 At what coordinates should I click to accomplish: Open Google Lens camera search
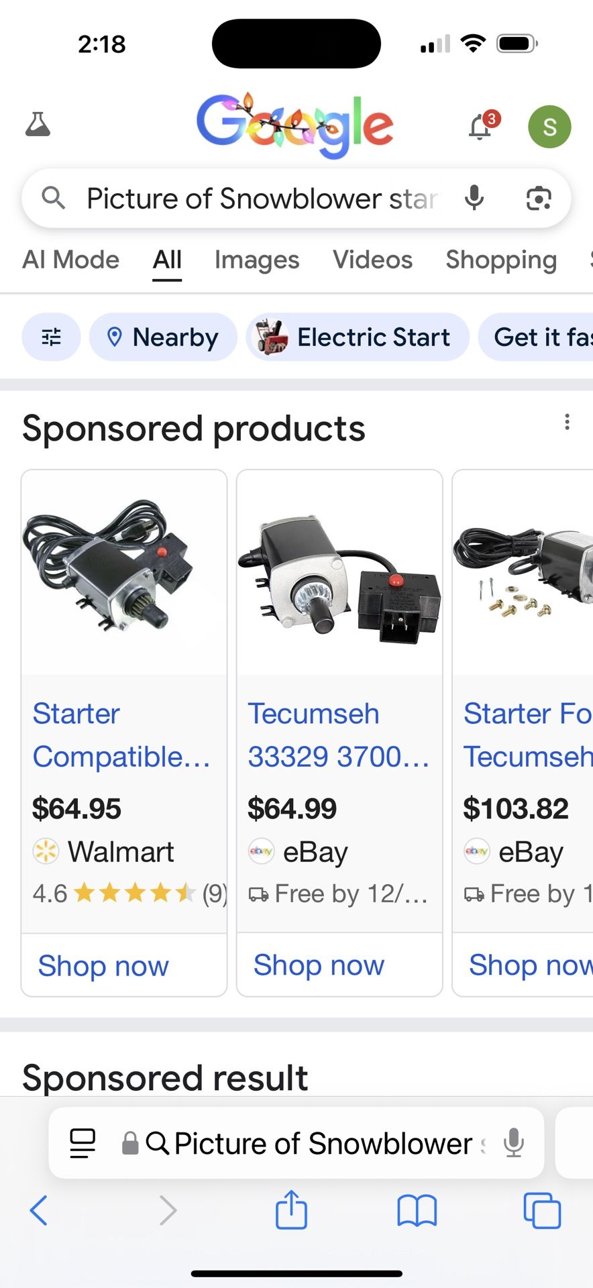pyautogui.click(x=539, y=199)
